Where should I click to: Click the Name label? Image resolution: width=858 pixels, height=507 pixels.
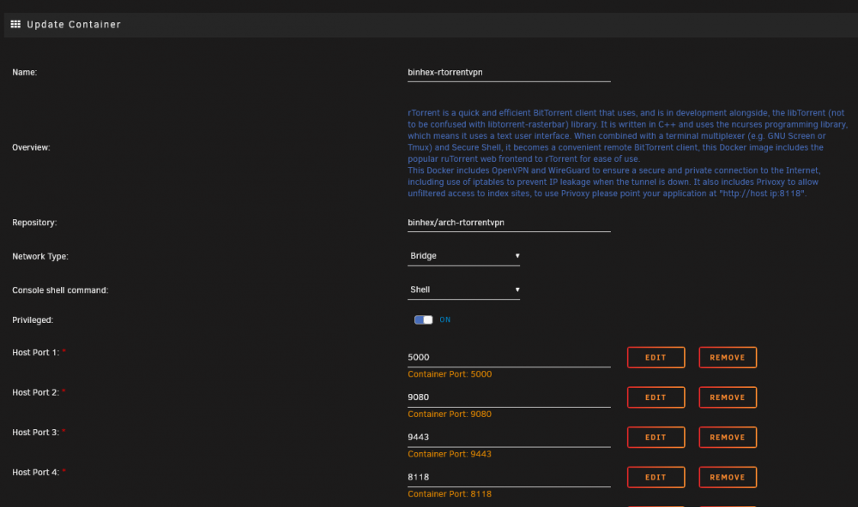coord(25,73)
